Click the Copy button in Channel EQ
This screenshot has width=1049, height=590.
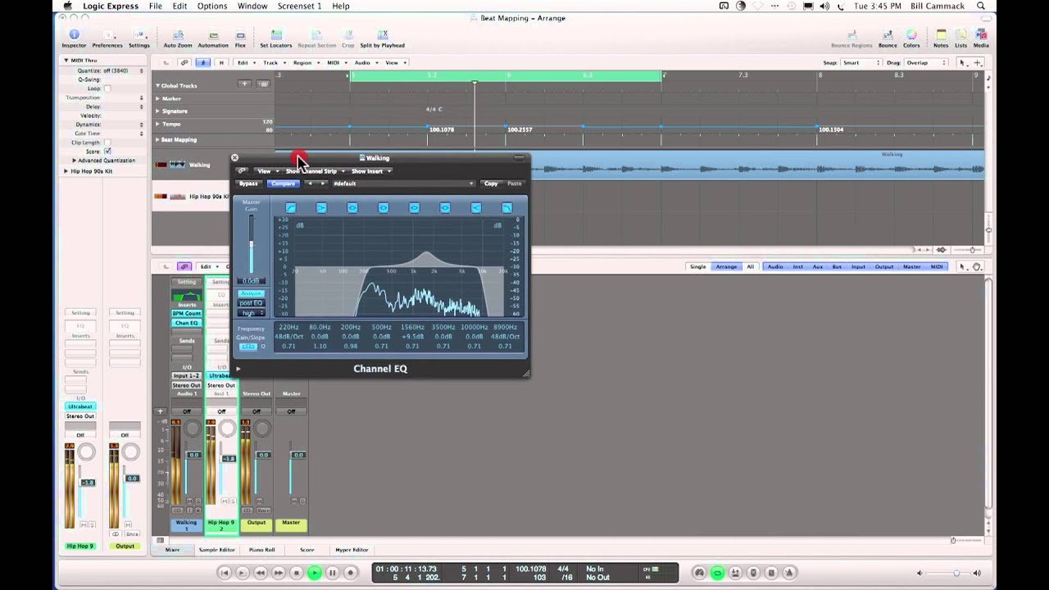click(491, 184)
